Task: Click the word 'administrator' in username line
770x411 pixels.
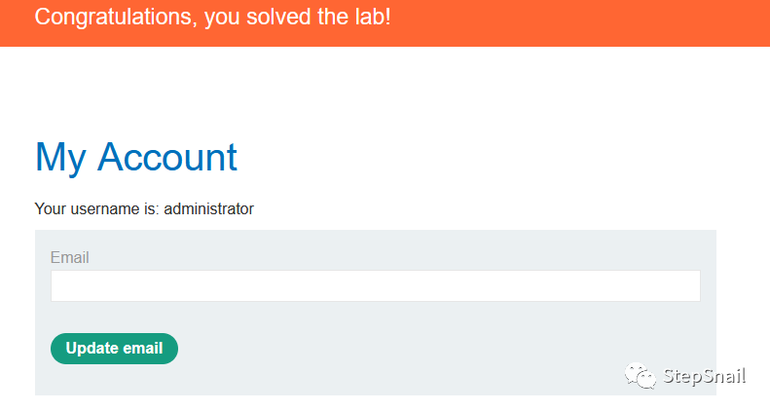Action: pos(208,208)
